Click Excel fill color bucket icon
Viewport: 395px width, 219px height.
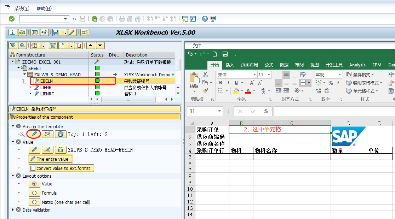236,90
